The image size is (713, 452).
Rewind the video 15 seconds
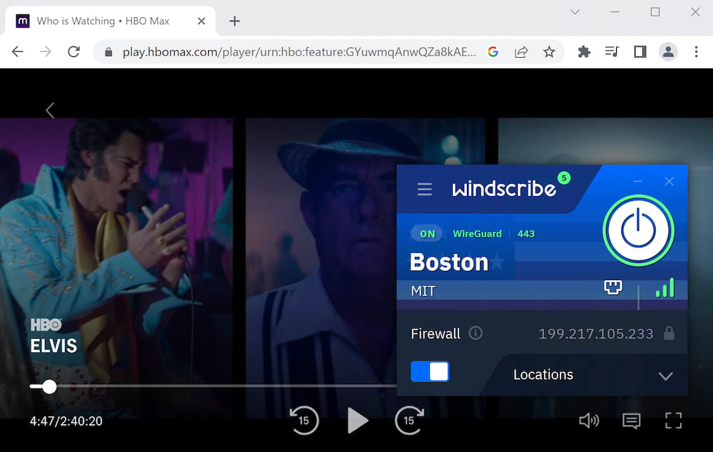tap(304, 421)
